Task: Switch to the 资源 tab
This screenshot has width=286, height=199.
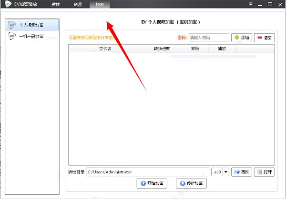Action: [x=78, y=4]
